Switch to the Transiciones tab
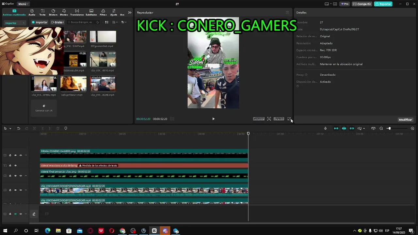 (x=77, y=12)
